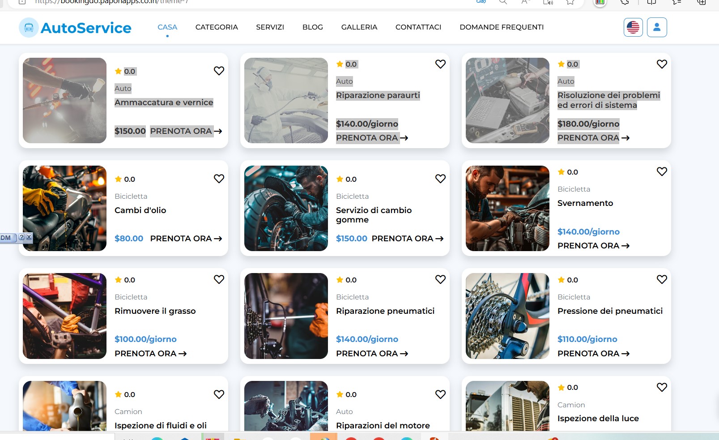Click the star rating on Svernamento card
The height and width of the screenshot is (440, 719).
pyautogui.click(x=568, y=172)
